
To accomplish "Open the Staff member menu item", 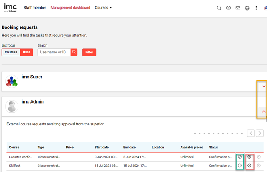I will [x=35, y=8].
